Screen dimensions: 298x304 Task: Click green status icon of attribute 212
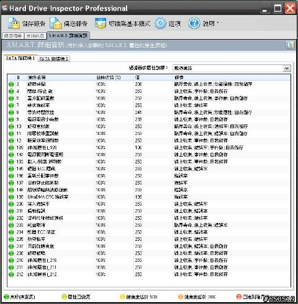click(x=11, y=274)
